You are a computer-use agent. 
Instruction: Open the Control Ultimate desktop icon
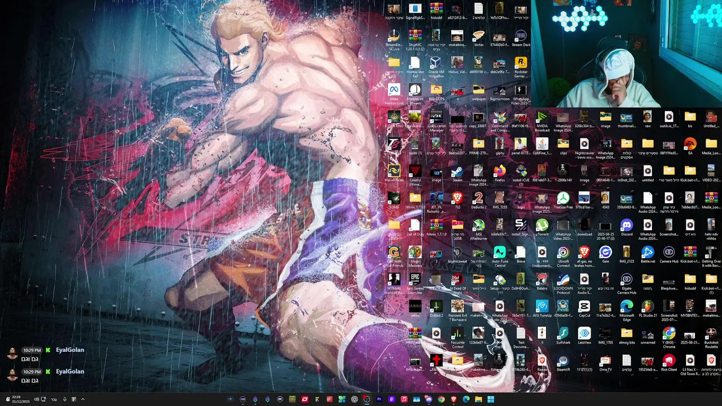coord(415,175)
